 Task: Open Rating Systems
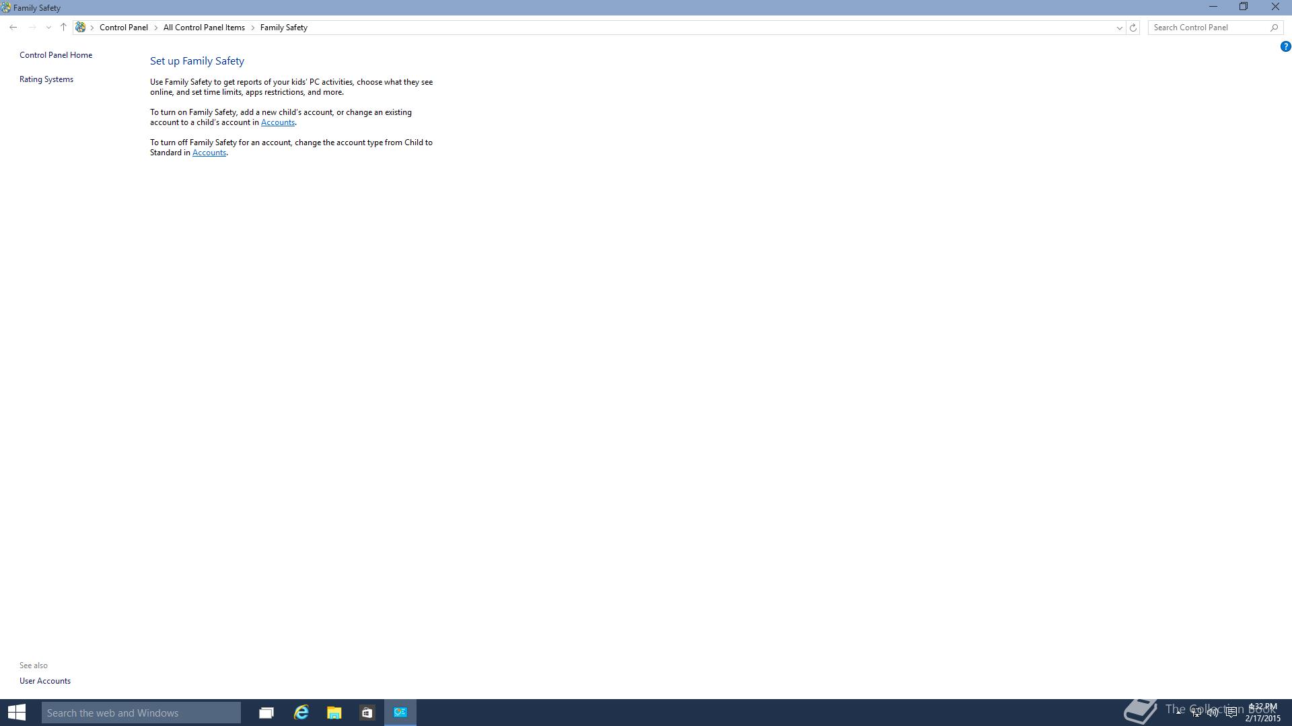tap(46, 79)
